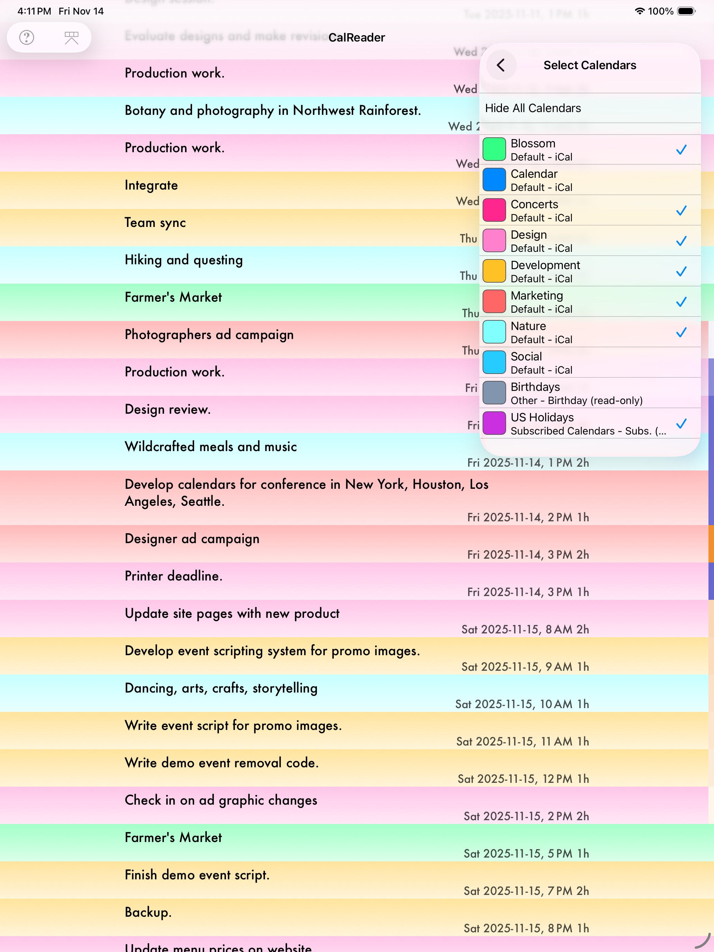Tap the Wi-Fi status icon
Screen dimensions: 714x952
640,11
